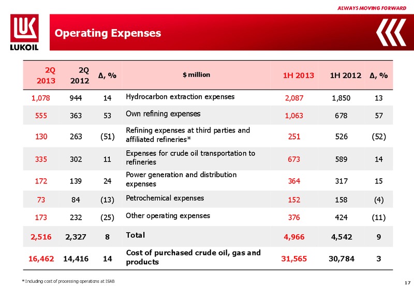Select the value "376" in Other operating row
The image size is (414, 287).
[x=294, y=218]
